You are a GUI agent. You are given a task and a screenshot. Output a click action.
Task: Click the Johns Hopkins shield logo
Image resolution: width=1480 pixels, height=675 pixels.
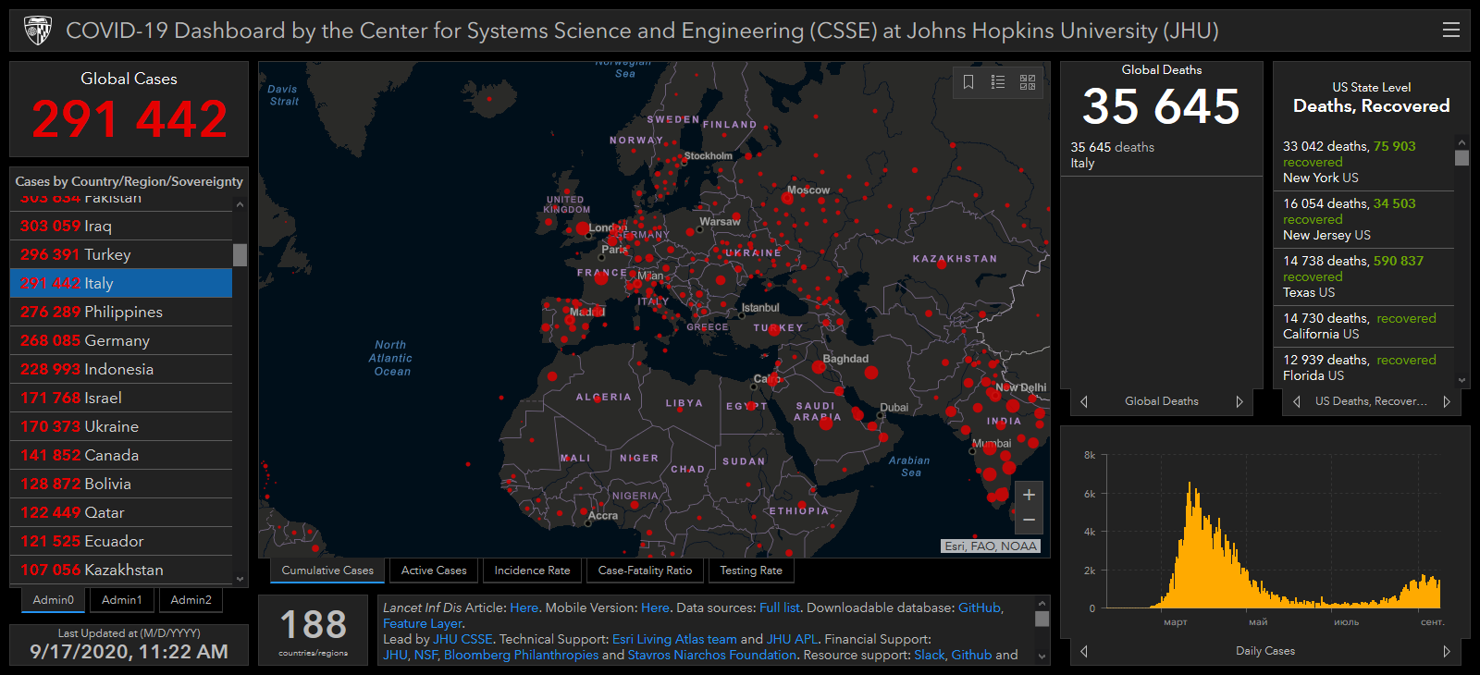click(38, 31)
